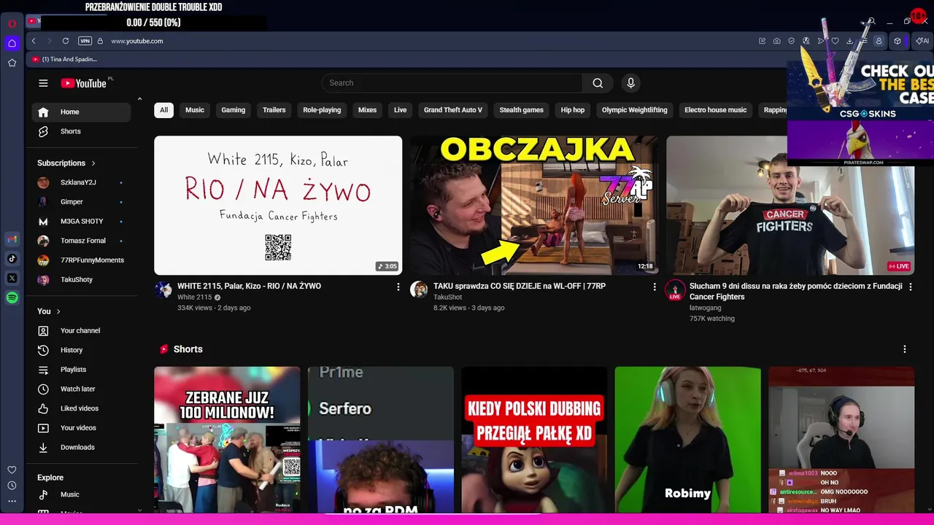934x525 pixels.
Task: Go back using browser back arrow
Action: point(34,41)
